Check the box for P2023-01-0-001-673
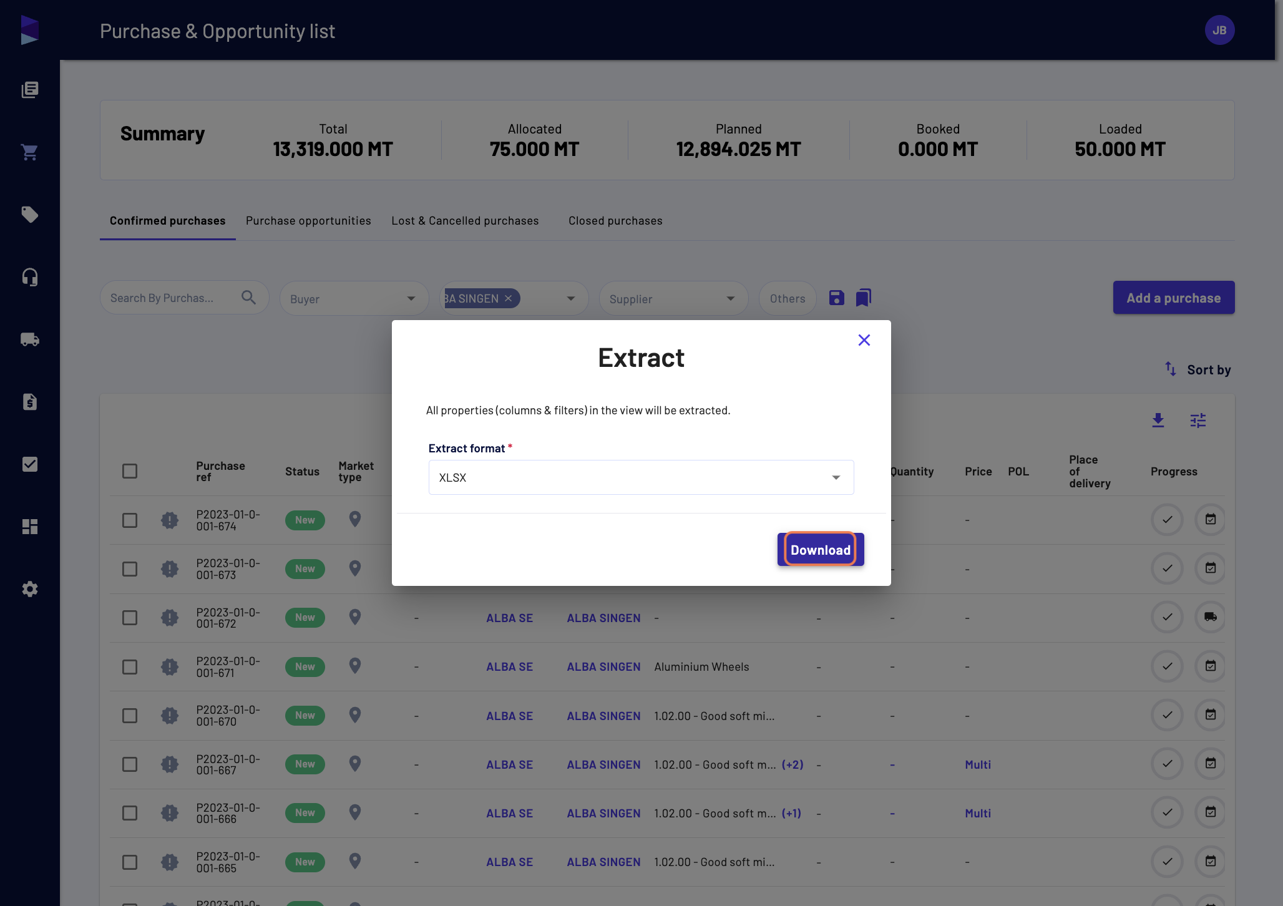The height and width of the screenshot is (906, 1283). [x=130, y=569]
